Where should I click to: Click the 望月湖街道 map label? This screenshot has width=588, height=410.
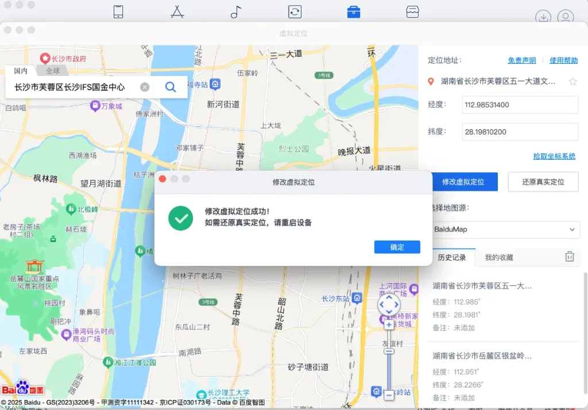point(101,183)
